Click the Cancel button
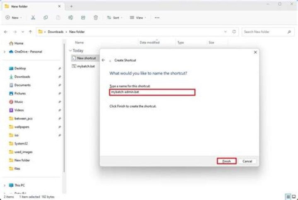 (247, 161)
